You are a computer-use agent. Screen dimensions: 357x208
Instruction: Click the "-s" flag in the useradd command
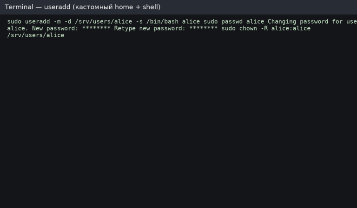[139, 21]
